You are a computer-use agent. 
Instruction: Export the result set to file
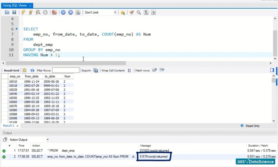[96, 70]
